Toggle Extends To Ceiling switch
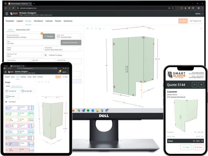The width and height of the screenshot is (208, 156). [46, 55]
